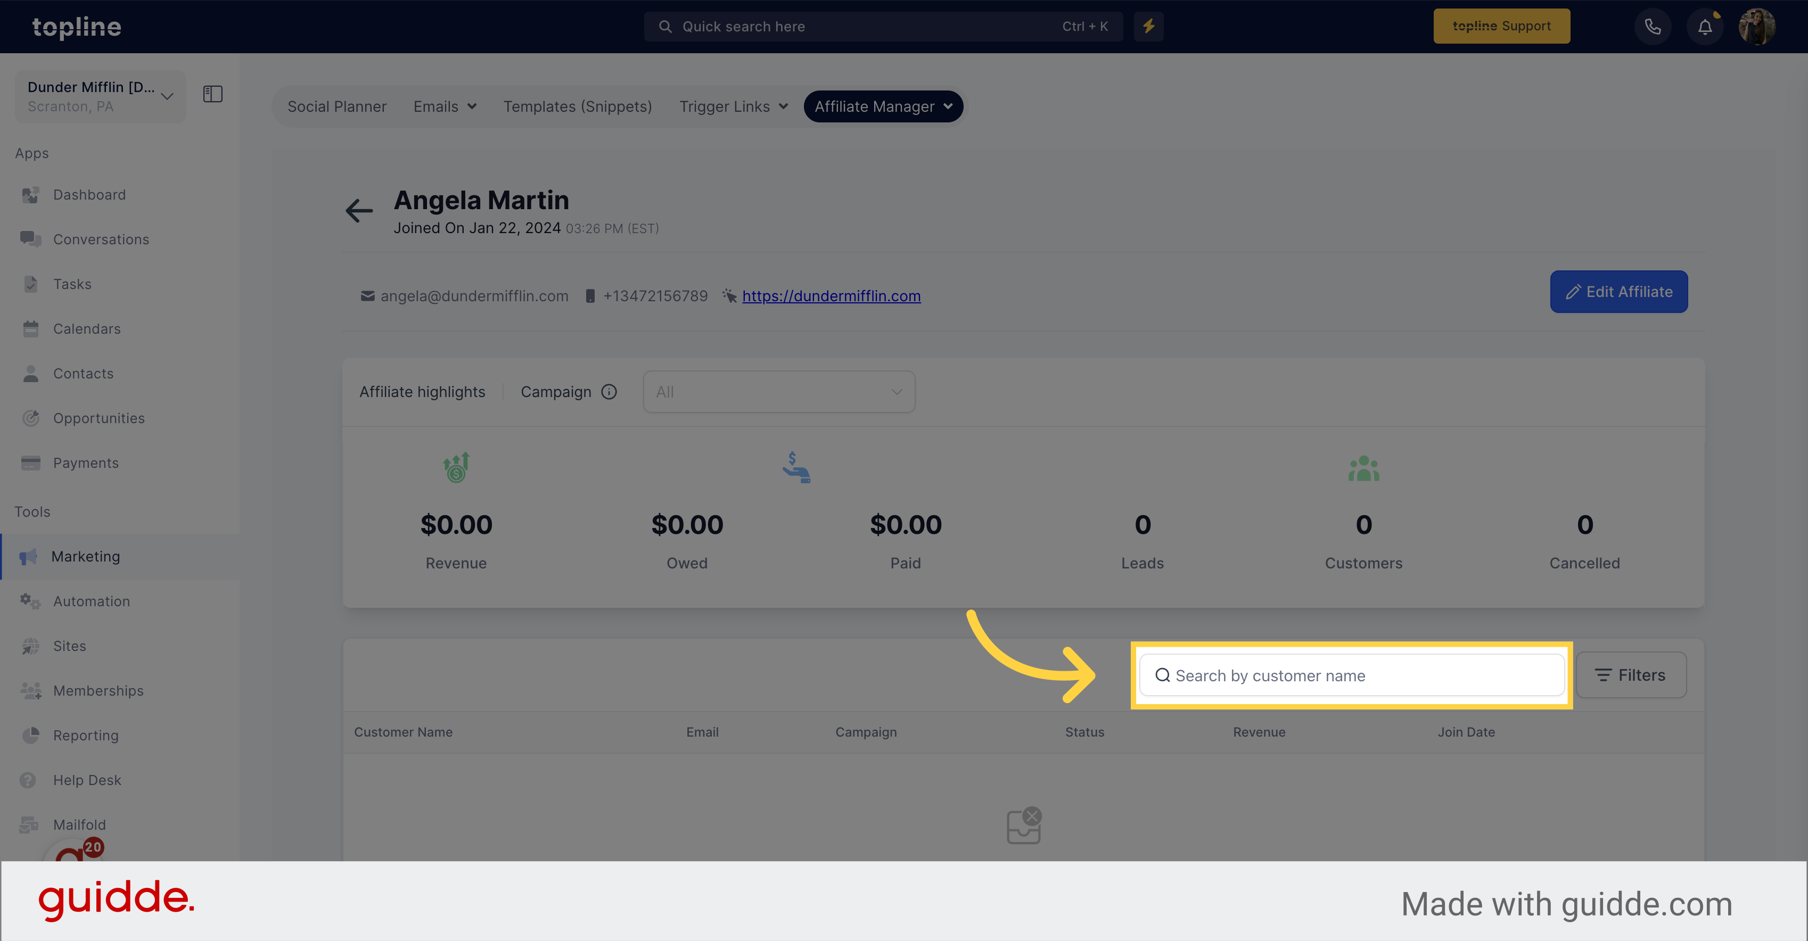Image resolution: width=1808 pixels, height=941 pixels.
Task: Expand the Trigger Links dropdown
Action: pyautogui.click(x=734, y=106)
